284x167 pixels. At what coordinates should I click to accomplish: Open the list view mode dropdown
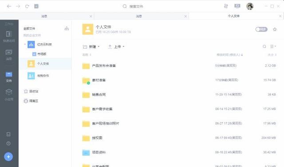pos(273,46)
